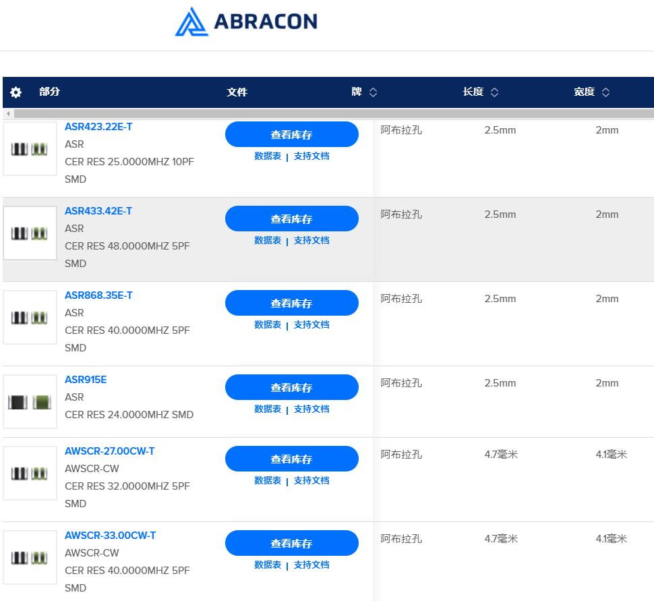Click 查看库存 for AWSCR-33.00CW-T
This screenshot has height=601, width=654.
coord(291,543)
